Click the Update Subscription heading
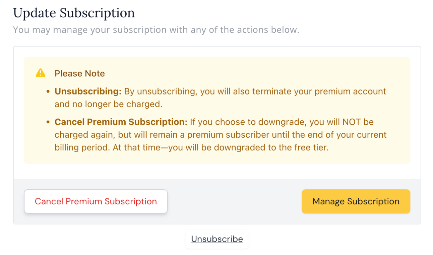The width and height of the screenshot is (433, 255). [x=74, y=13]
